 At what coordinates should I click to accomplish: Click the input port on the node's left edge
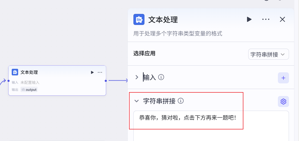(8, 81)
